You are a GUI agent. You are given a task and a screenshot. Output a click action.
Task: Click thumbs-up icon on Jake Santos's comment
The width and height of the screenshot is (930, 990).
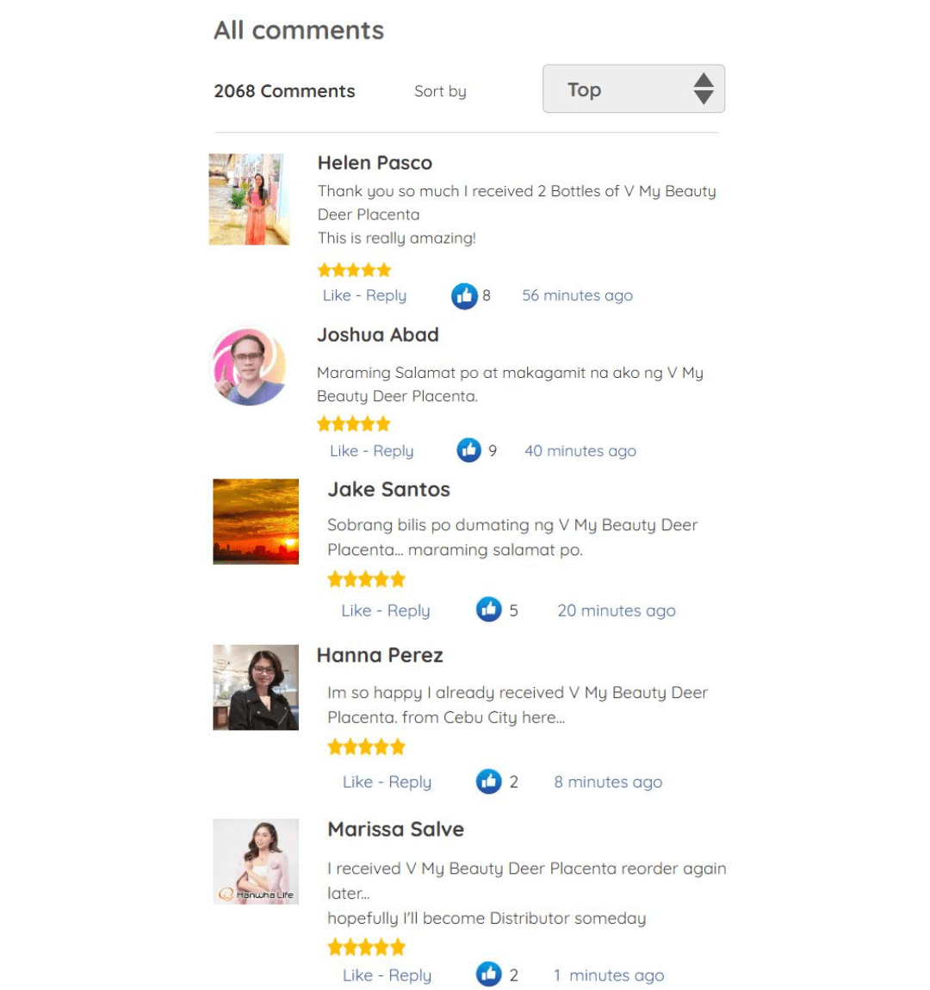488,609
